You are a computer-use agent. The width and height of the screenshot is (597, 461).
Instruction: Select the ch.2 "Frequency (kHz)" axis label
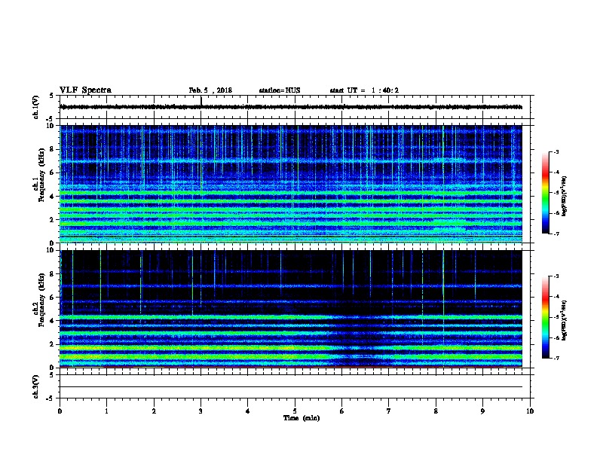pyautogui.click(x=41, y=300)
